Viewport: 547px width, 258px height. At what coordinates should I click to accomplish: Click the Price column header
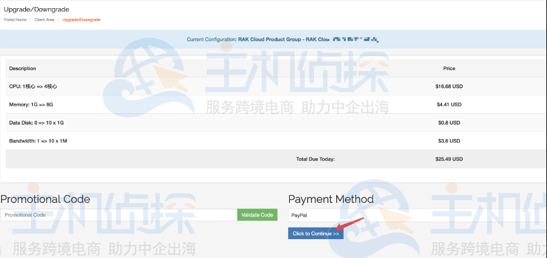point(449,68)
